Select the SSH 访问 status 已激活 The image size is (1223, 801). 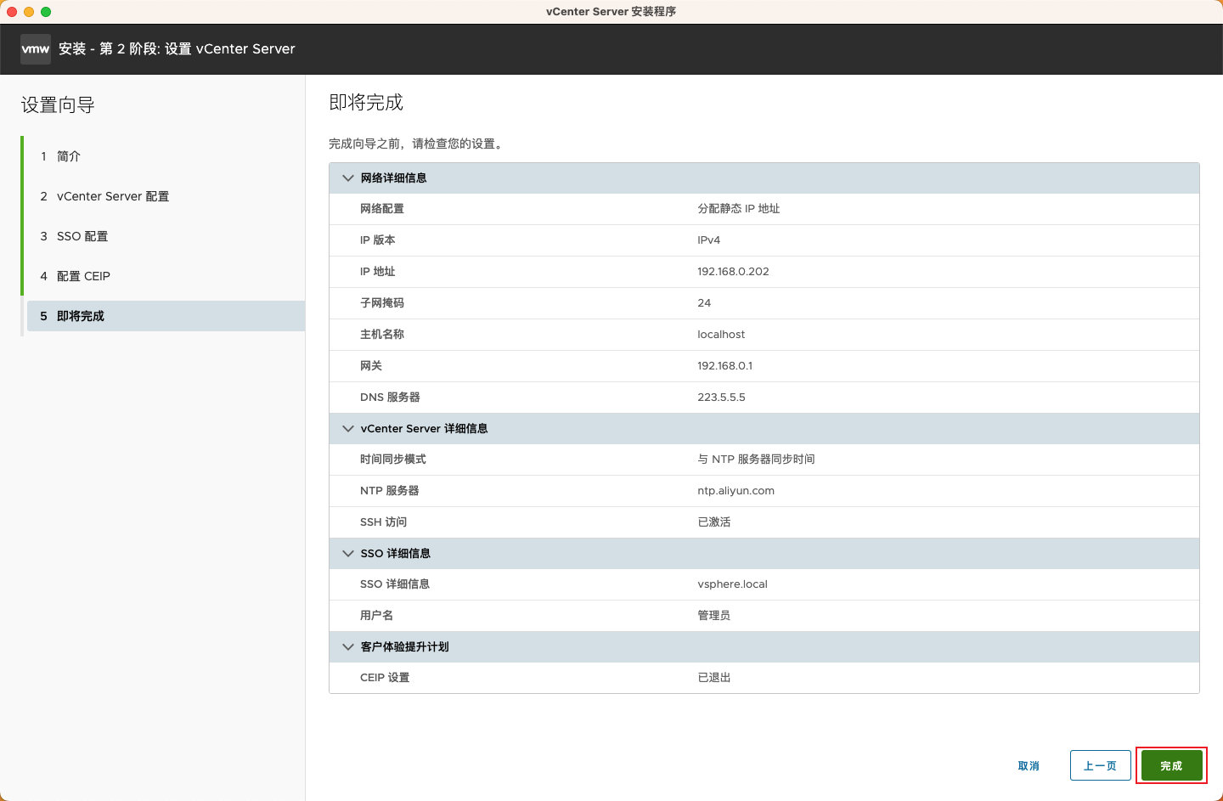point(713,522)
